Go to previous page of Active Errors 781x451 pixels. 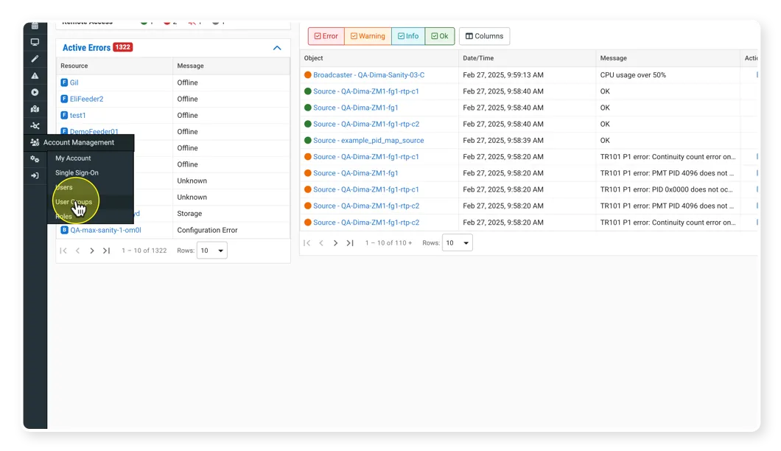pos(77,251)
